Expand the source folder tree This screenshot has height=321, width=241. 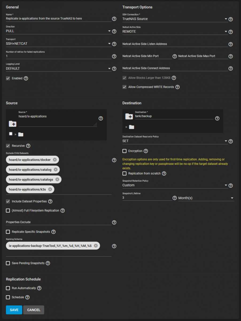tap(16, 134)
